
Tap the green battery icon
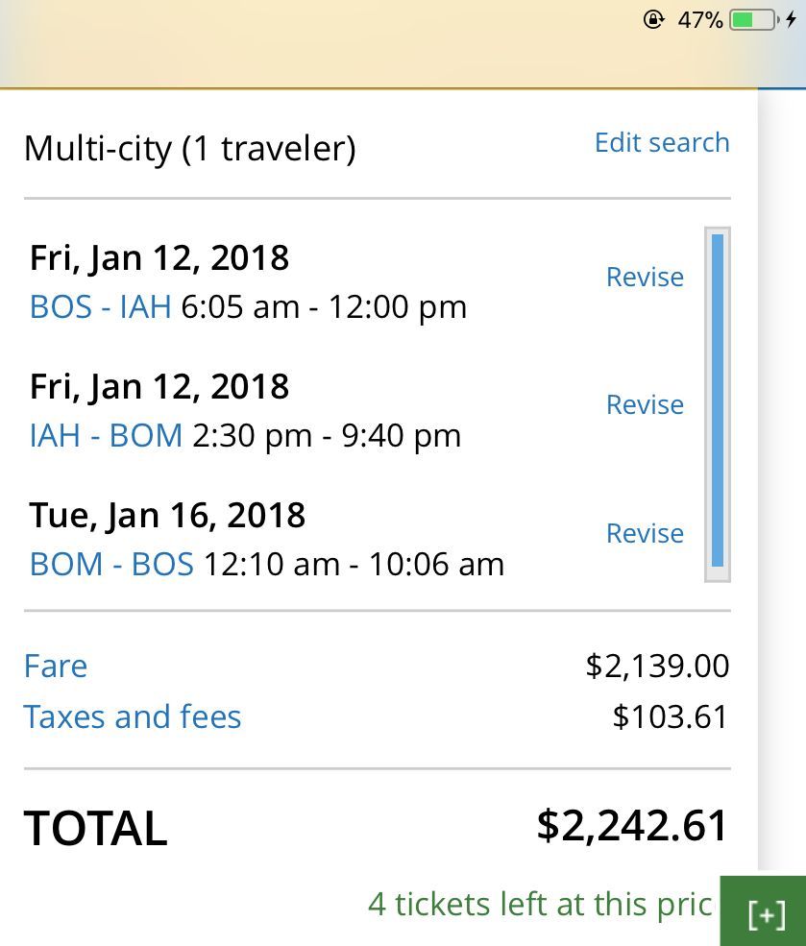tap(753, 19)
